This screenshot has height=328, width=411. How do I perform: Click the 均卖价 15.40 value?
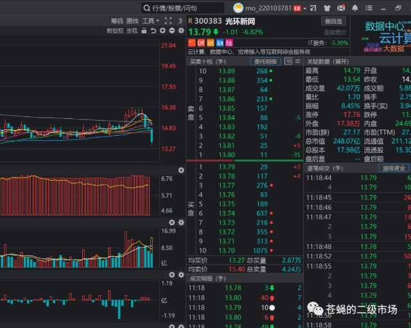click(236, 269)
